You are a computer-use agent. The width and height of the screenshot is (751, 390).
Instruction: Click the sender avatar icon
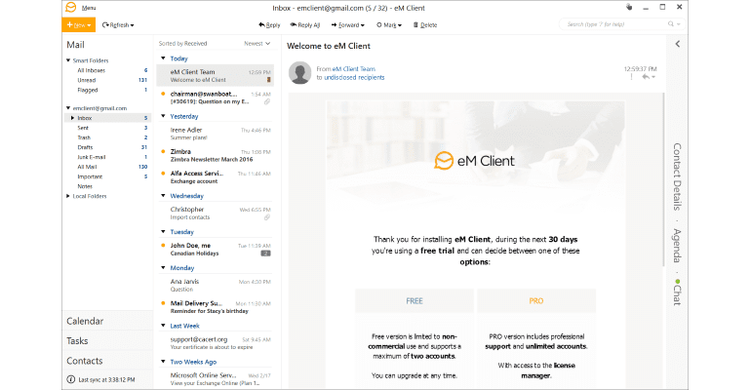tap(300, 74)
